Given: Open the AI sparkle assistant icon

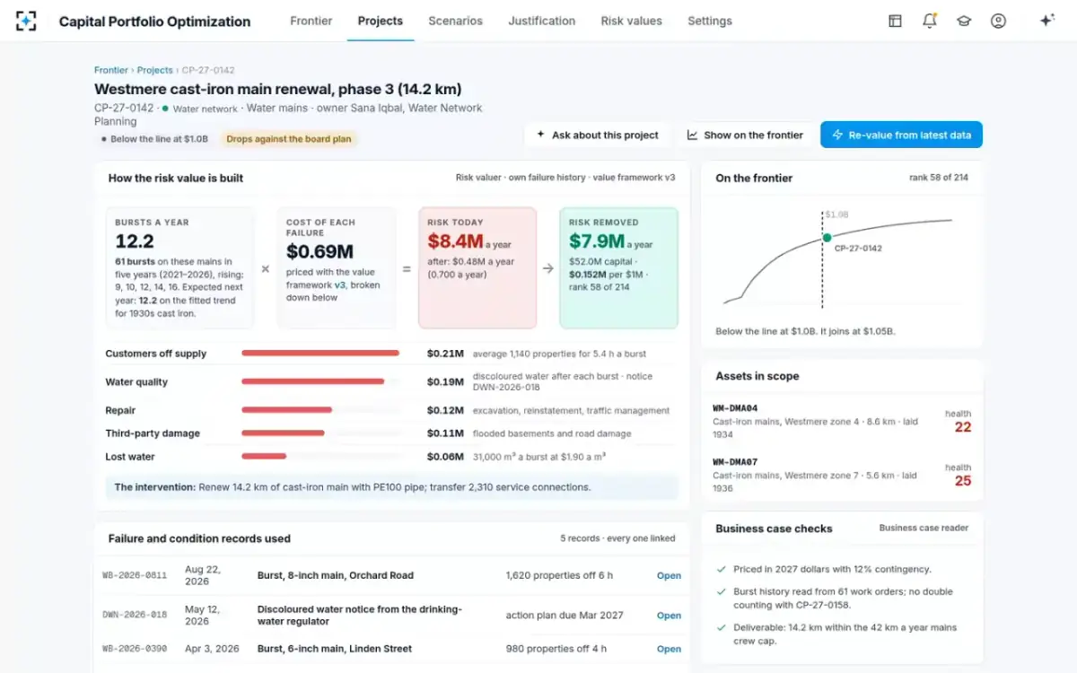Looking at the screenshot, I should coord(1046,21).
